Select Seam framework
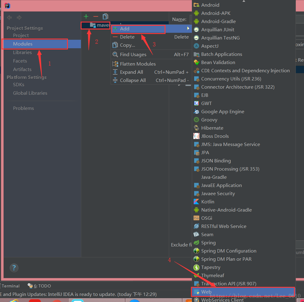The width and height of the screenshot is (304, 302). pos(244,234)
